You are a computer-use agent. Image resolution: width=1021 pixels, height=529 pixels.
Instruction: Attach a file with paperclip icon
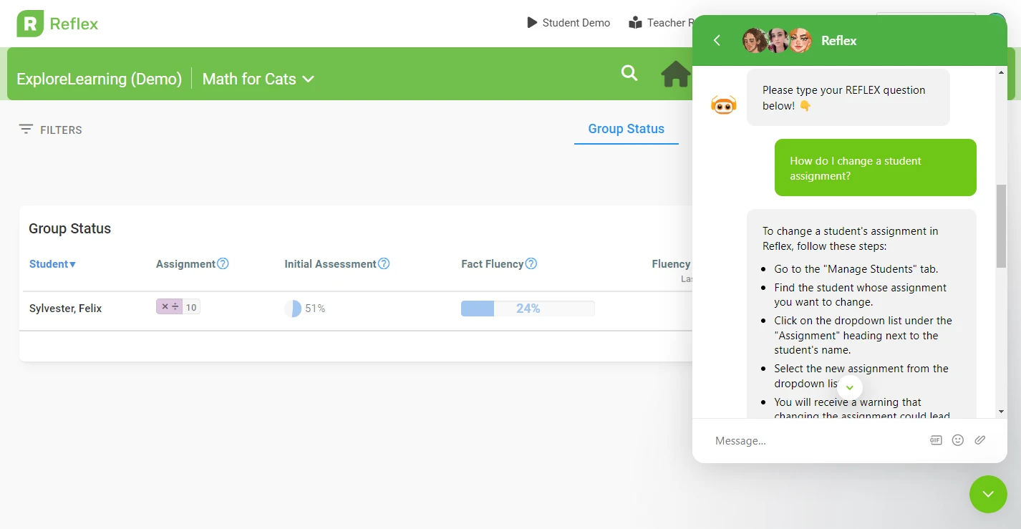point(980,440)
